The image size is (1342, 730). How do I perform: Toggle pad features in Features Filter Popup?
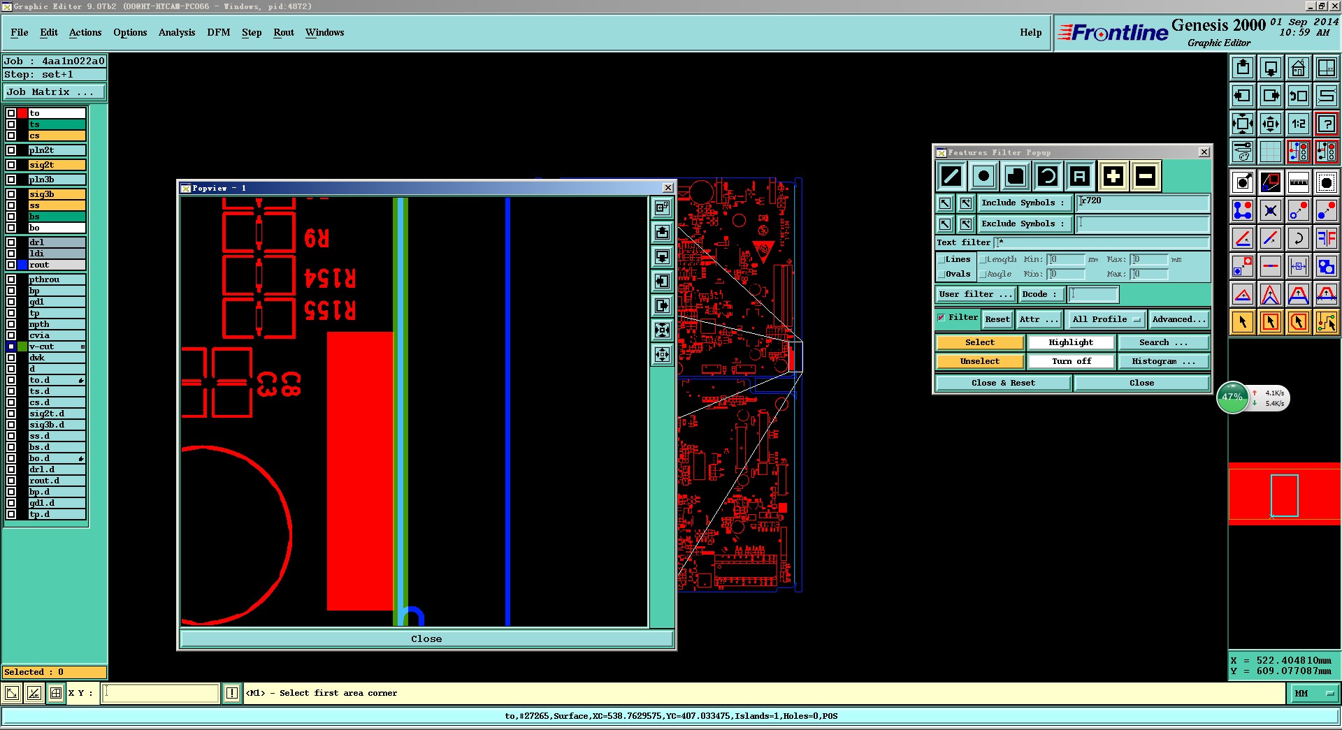point(983,177)
